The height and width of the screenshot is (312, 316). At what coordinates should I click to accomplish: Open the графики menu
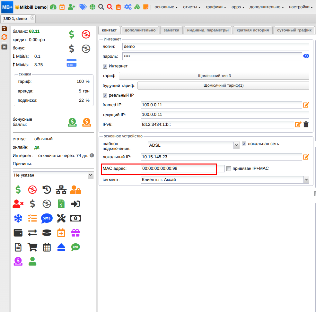coord(216,7)
